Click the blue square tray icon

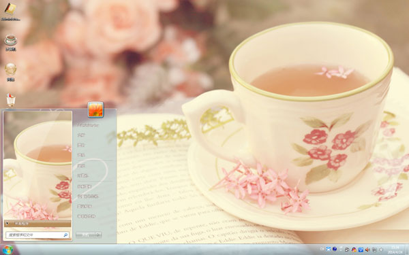coord(361,250)
